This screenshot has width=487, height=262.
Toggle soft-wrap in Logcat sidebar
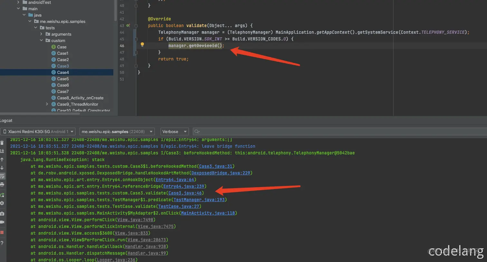(x=2, y=176)
